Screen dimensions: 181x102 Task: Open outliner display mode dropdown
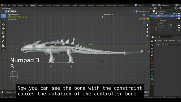coord(156,8)
